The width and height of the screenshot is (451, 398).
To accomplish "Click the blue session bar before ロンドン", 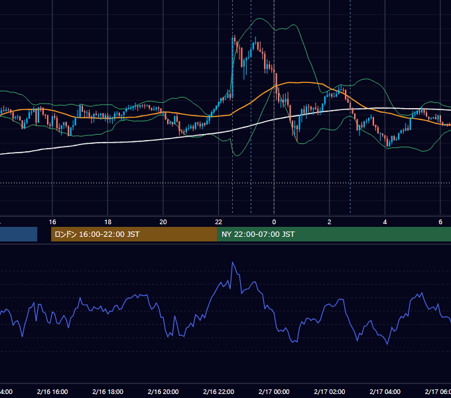I will 19,234.
